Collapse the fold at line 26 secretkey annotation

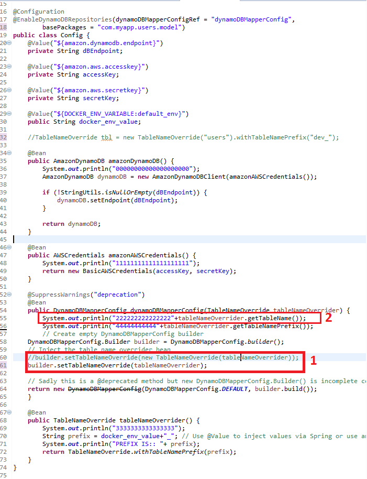(x=9, y=90)
